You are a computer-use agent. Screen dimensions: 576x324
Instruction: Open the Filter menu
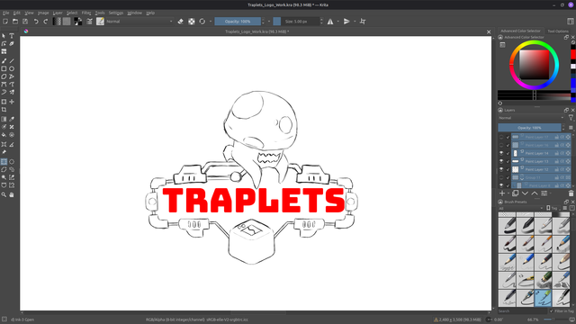86,13
